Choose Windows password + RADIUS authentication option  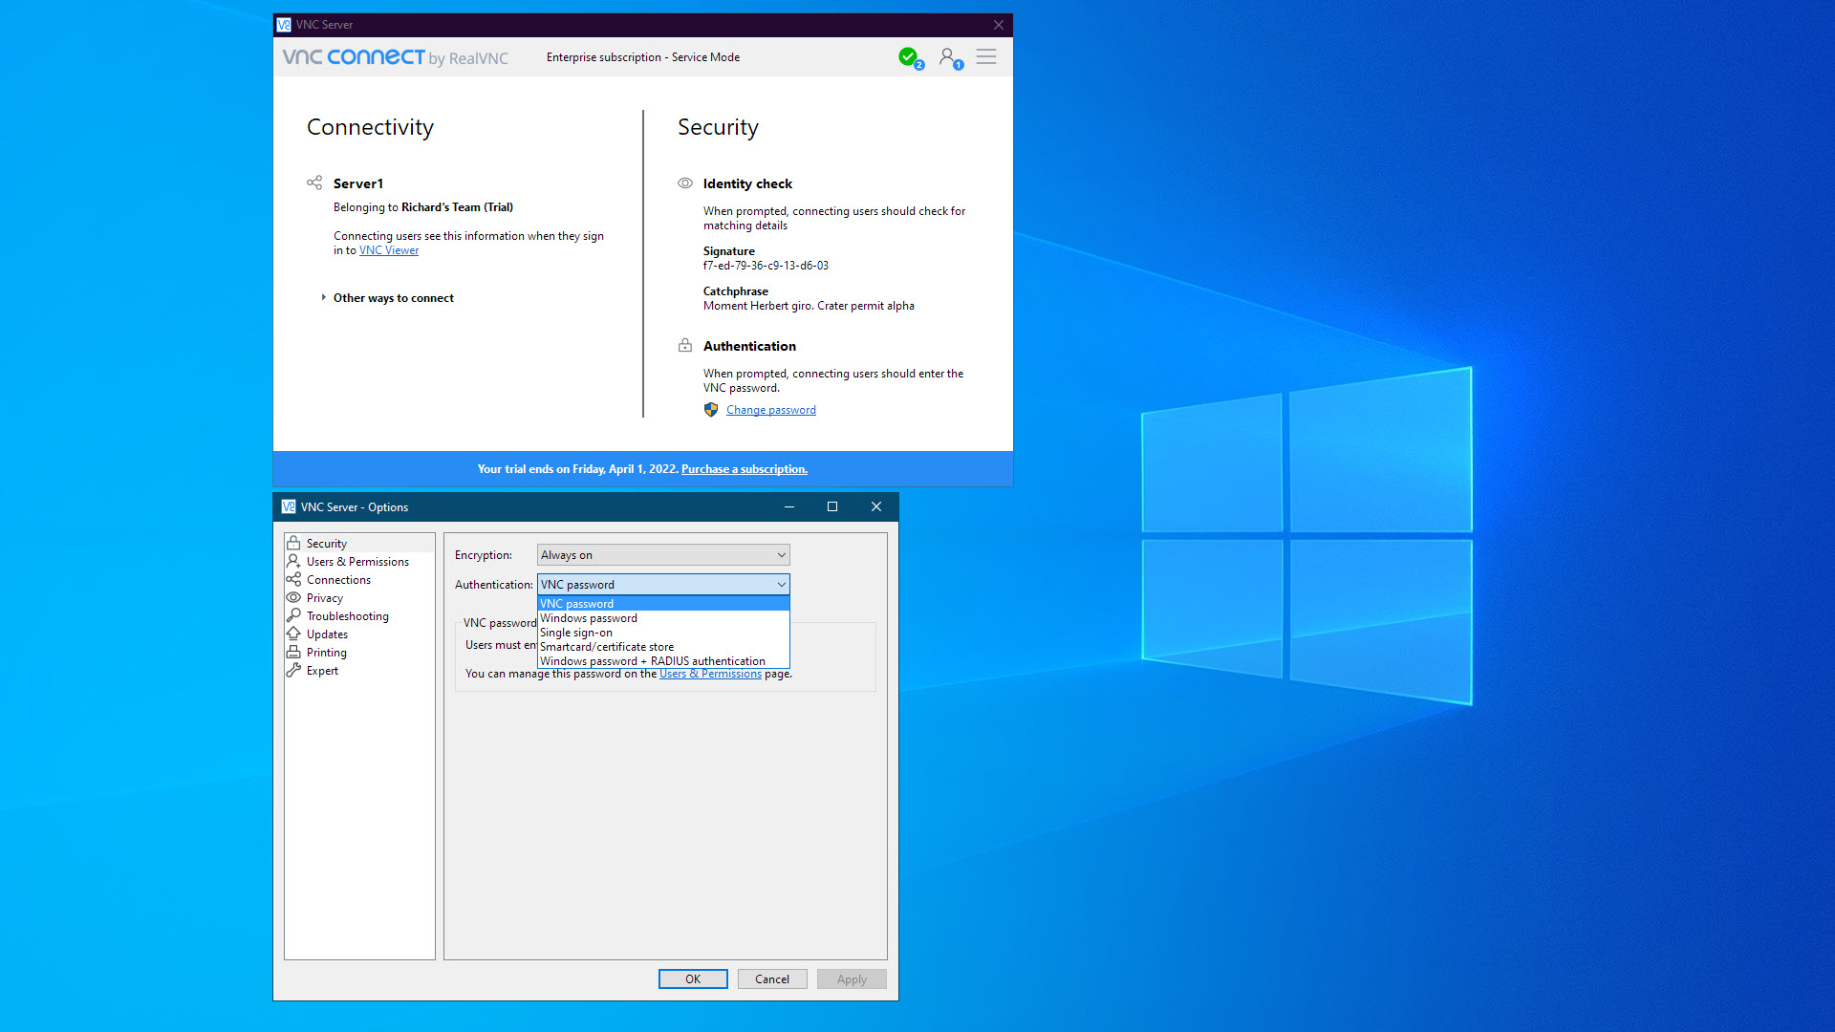tap(663, 661)
